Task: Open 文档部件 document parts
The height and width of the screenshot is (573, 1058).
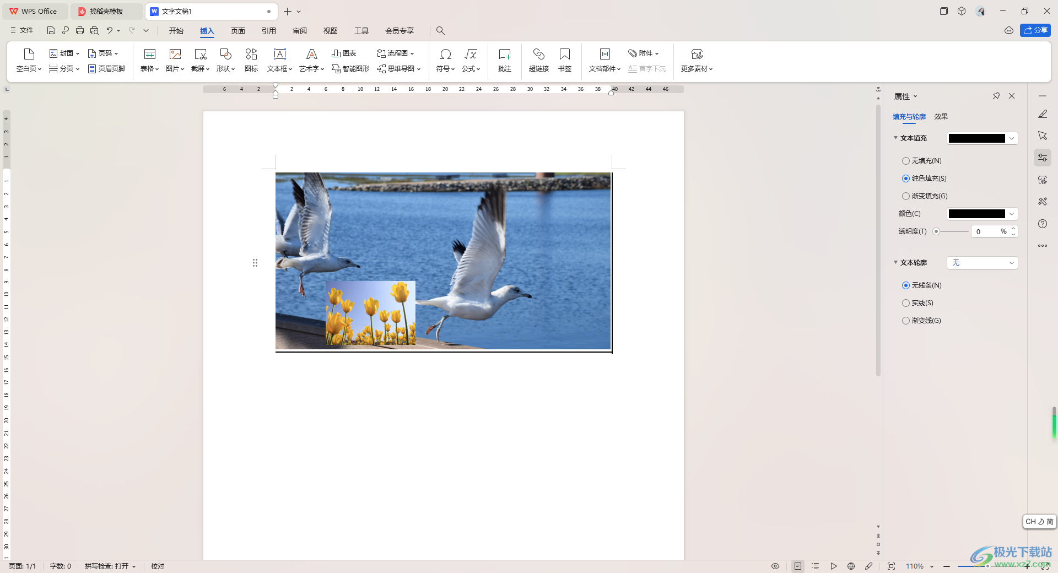Action: 604,60
